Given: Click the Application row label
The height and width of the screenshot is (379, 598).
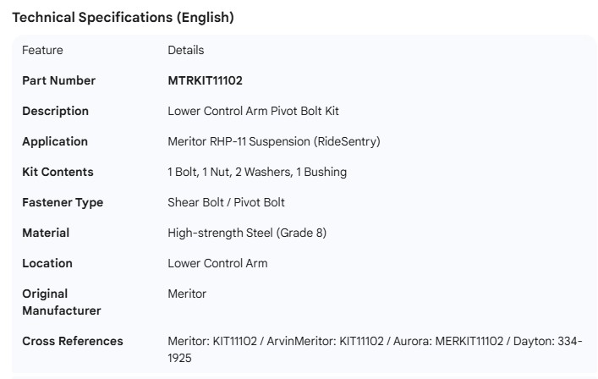Looking at the screenshot, I should coord(54,141).
